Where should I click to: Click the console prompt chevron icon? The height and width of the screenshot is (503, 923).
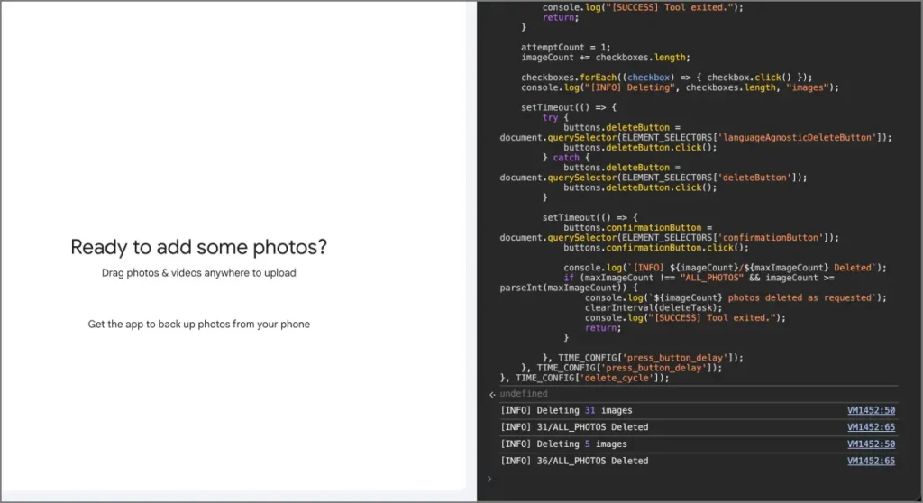[489, 479]
